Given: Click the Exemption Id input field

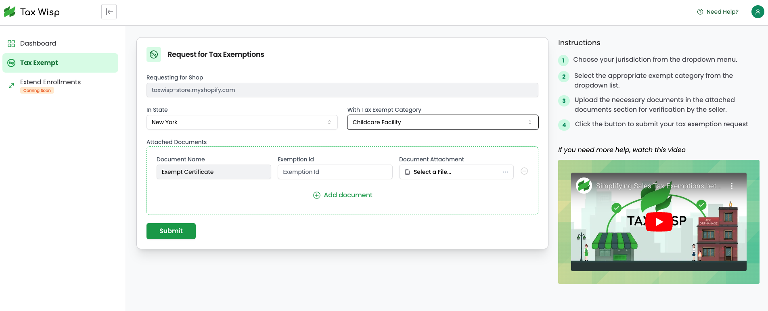Looking at the screenshot, I should (x=335, y=172).
